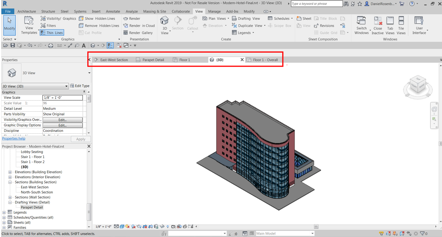Viewport: 442px width, 237px height.
Task: Open the View Scale dropdown in Properties
Action: click(x=63, y=98)
